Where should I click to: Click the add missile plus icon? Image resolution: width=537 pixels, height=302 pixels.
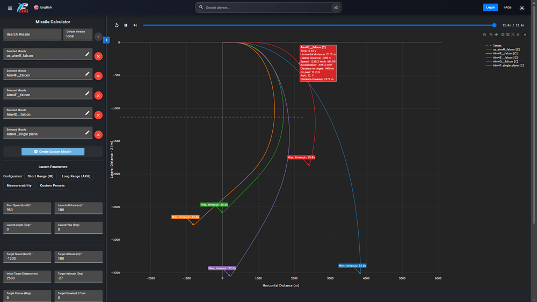point(98,37)
